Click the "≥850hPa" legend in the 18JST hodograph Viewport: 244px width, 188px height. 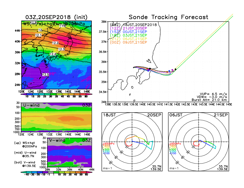pyautogui.click(x=108, y=144)
